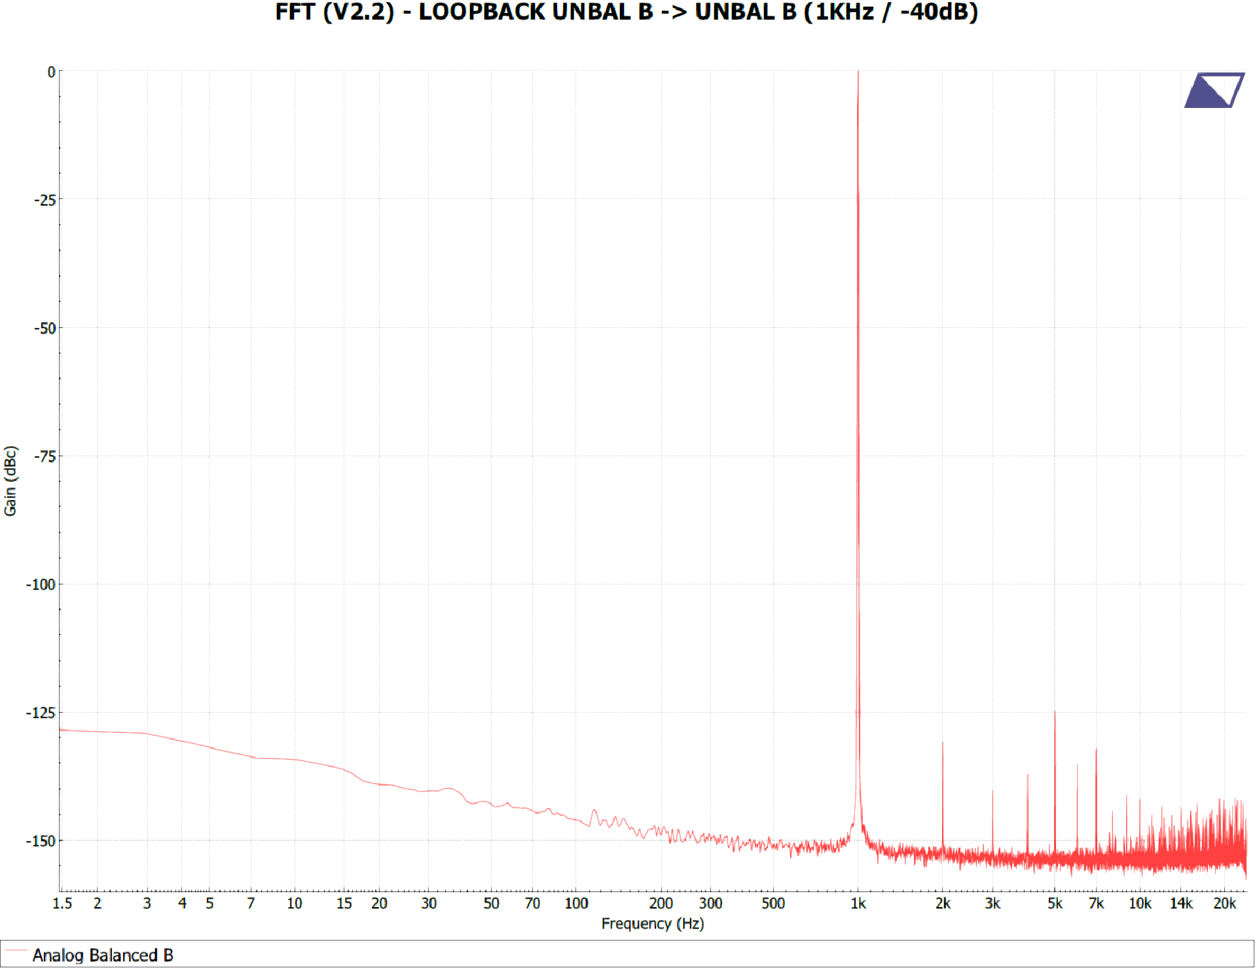Click the Gain (dBc) axis label
Image resolution: width=1257 pixels, height=970 pixels.
coord(10,481)
